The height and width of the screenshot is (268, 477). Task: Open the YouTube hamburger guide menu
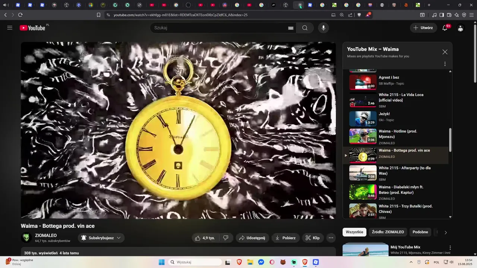[10, 28]
